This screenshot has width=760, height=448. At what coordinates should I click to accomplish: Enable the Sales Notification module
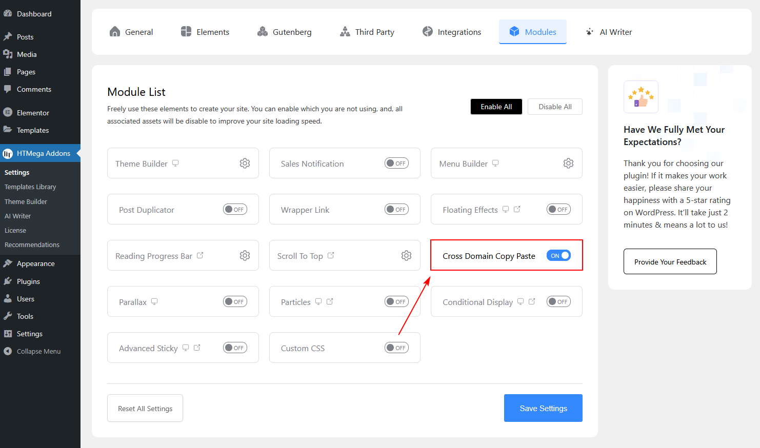pos(396,163)
